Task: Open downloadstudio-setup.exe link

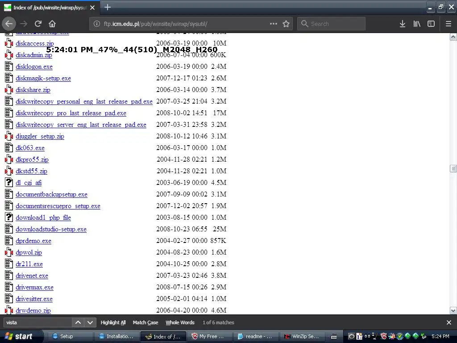Action: tap(51, 229)
